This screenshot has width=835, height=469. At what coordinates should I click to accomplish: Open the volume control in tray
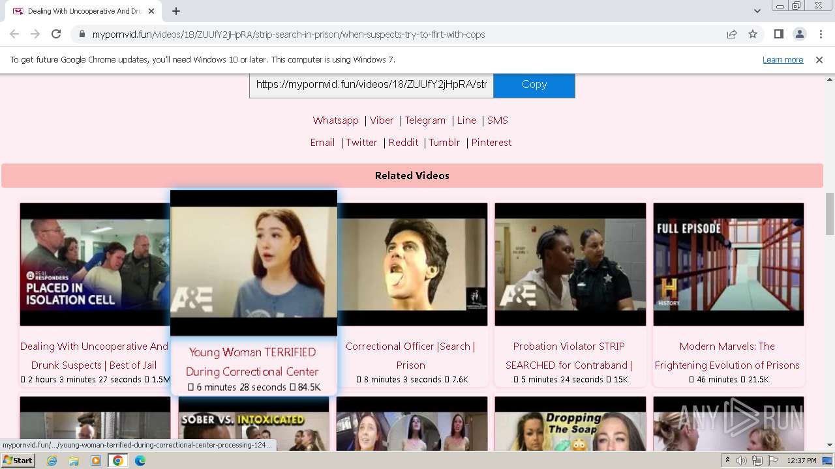click(742, 461)
